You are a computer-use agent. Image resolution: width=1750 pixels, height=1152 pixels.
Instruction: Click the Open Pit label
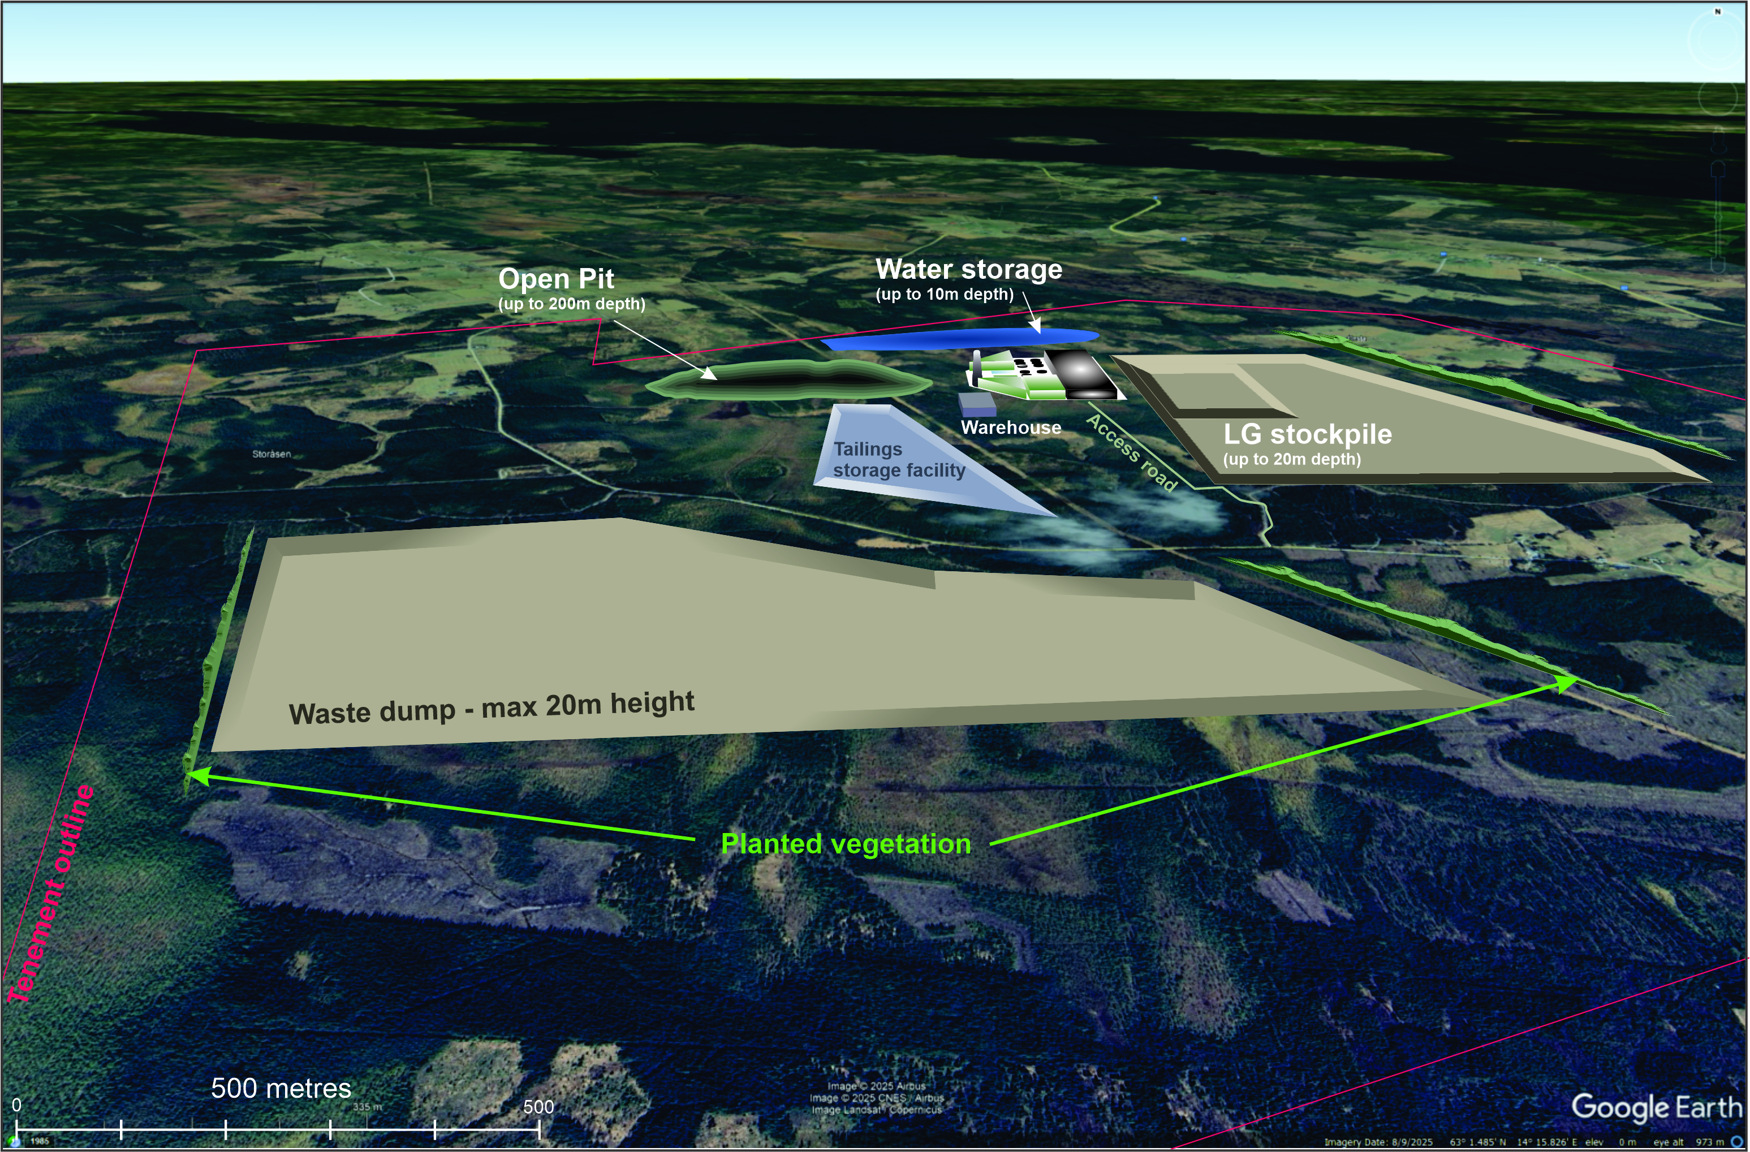pyautogui.click(x=556, y=279)
